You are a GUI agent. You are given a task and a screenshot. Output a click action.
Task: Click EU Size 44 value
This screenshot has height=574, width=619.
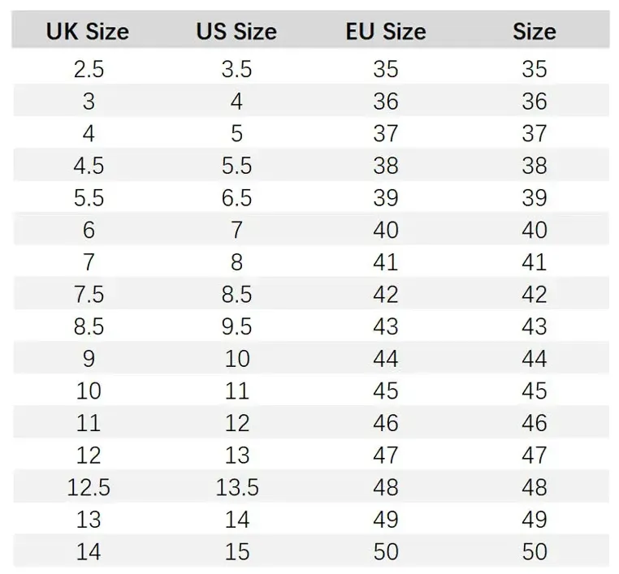coord(386,359)
